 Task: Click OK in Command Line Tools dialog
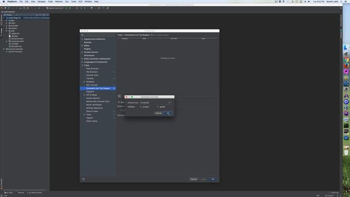tap(168, 113)
